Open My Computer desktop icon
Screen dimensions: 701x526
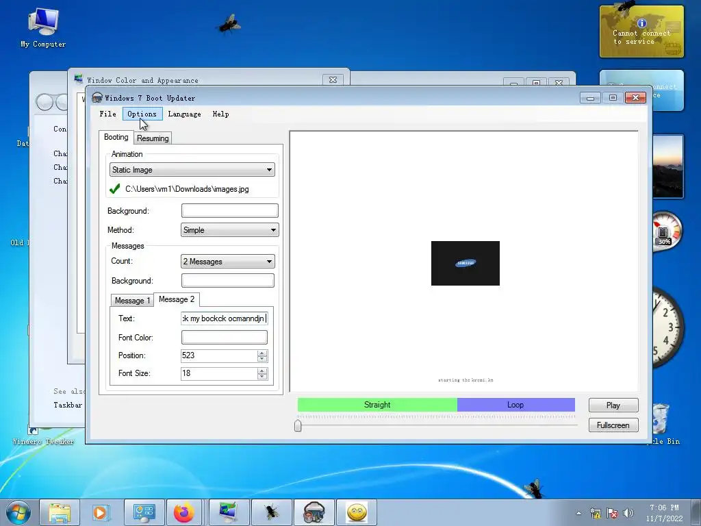pos(43,27)
